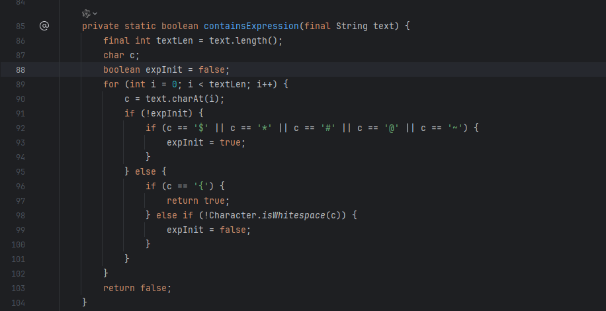Click line number 97 in the gutter
Screen dimensions: 606x311
click(x=20, y=200)
